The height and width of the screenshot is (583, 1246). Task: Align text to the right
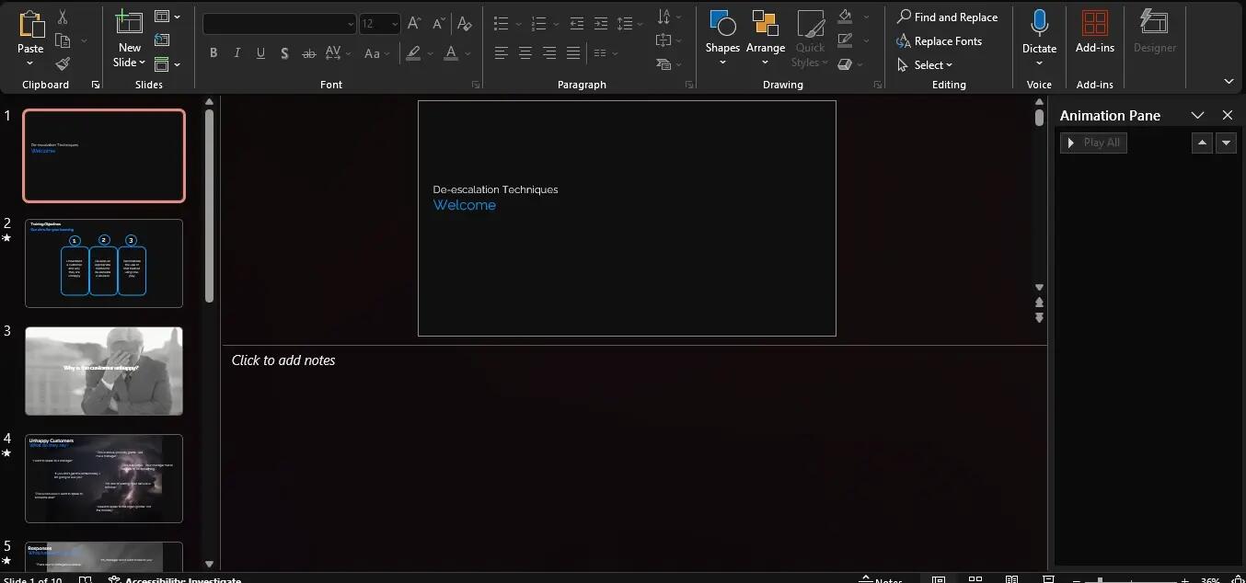point(549,53)
